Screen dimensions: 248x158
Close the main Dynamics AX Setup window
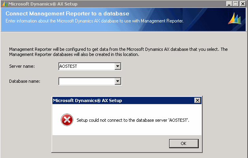(243, 4)
